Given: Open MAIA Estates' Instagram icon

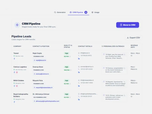Looking at the screenshot, I should click(x=17, y=86).
